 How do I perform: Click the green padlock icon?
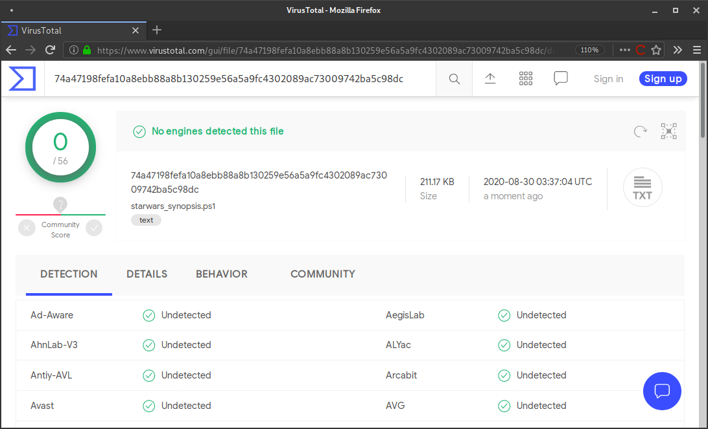pyautogui.click(x=87, y=50)
